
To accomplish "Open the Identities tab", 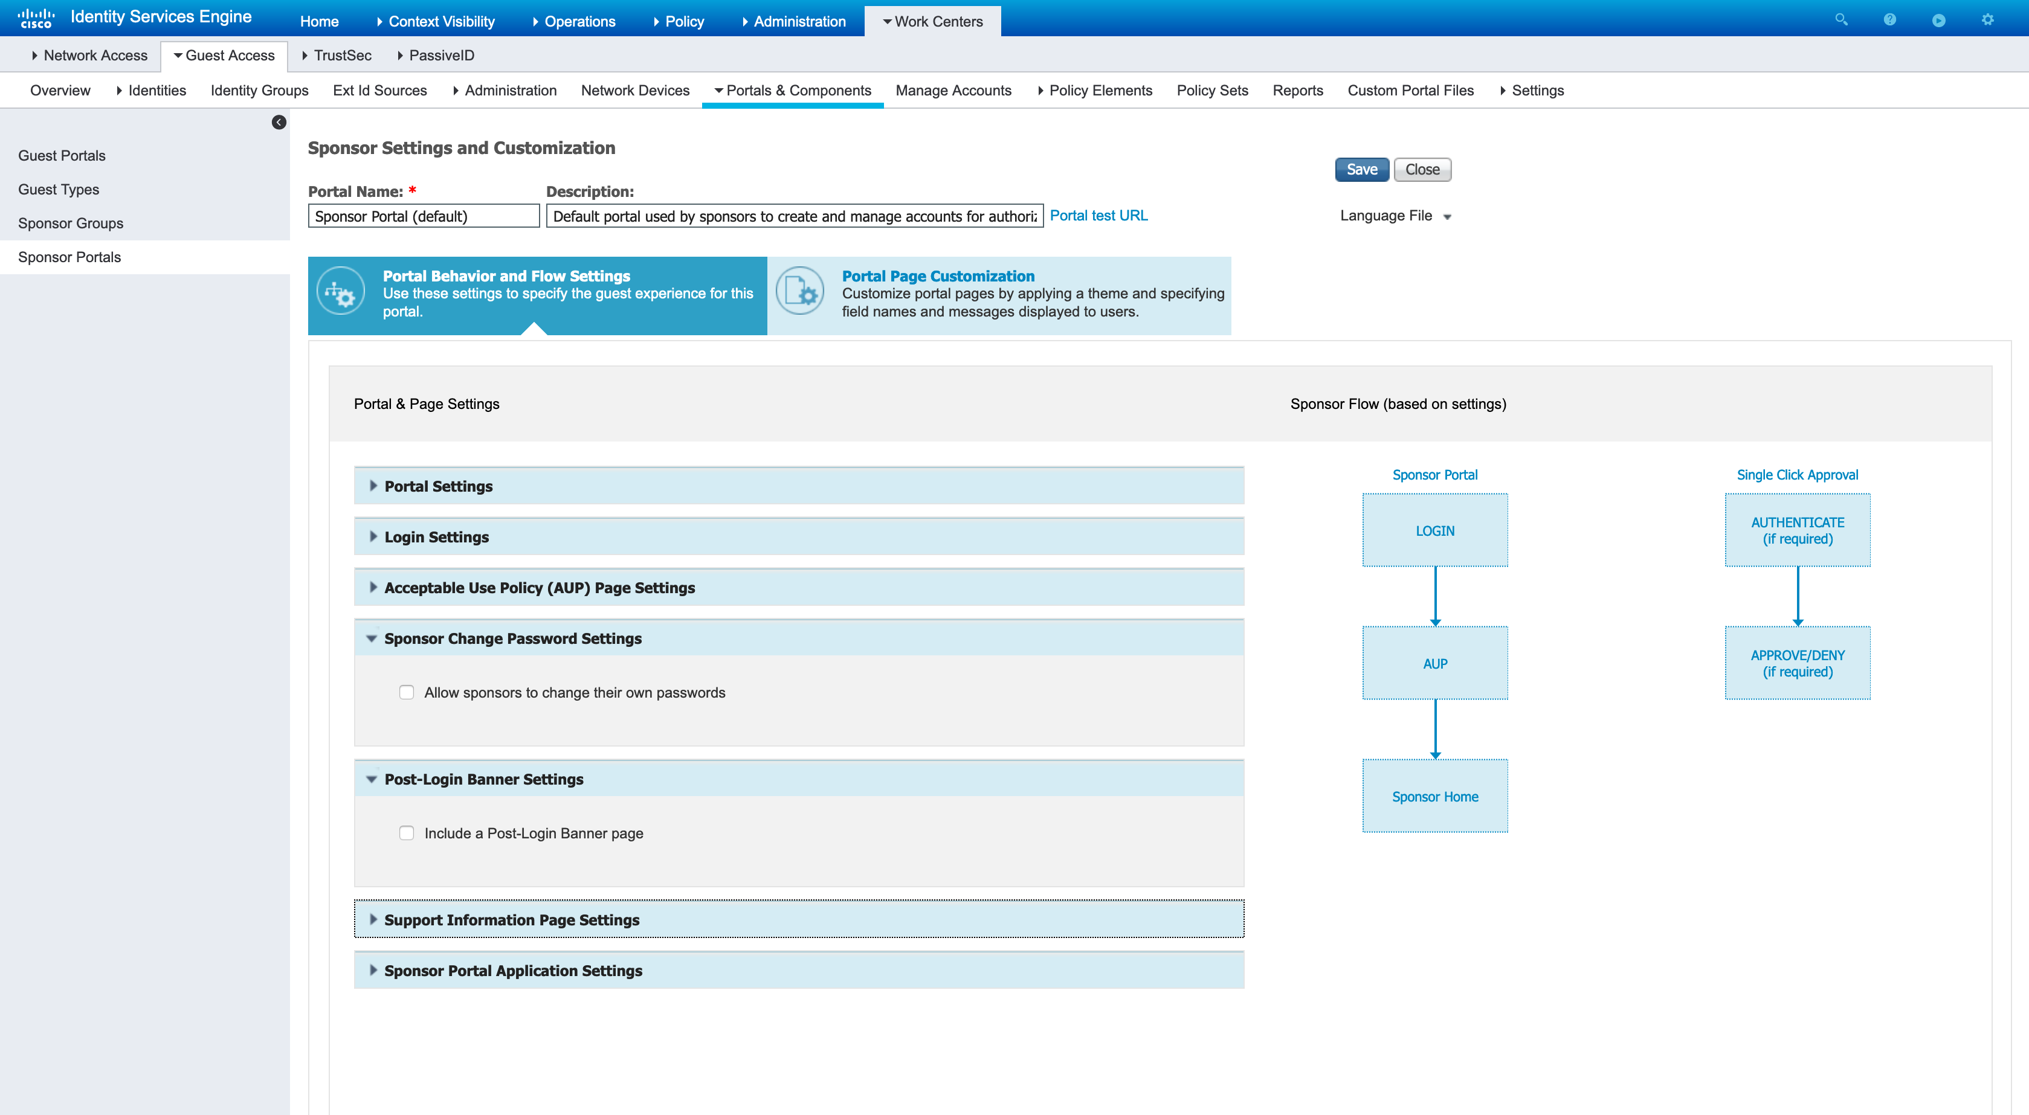I will (x=151, y=91).
